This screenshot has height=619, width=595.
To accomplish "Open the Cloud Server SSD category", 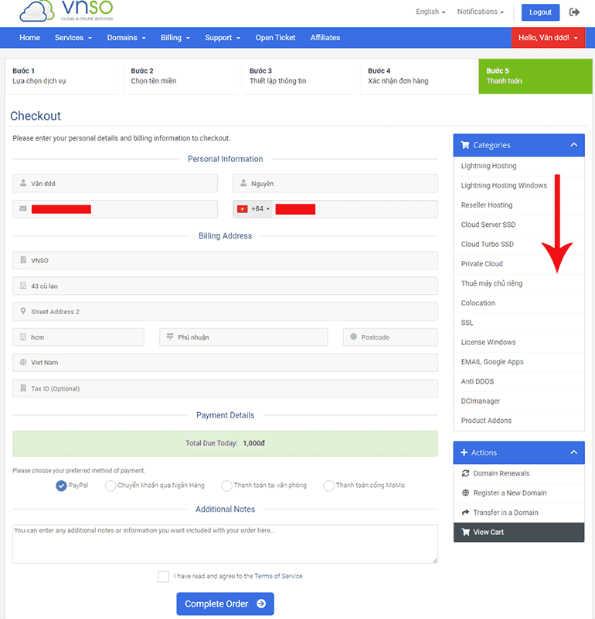I will 518,225.
